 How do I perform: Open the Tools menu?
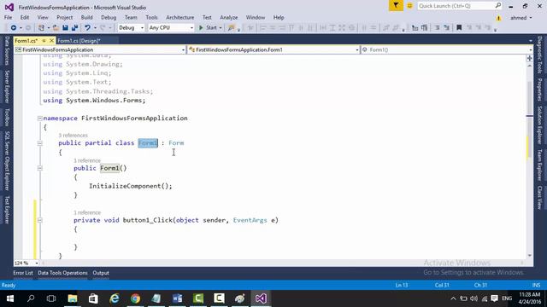[x=151, y=17]
